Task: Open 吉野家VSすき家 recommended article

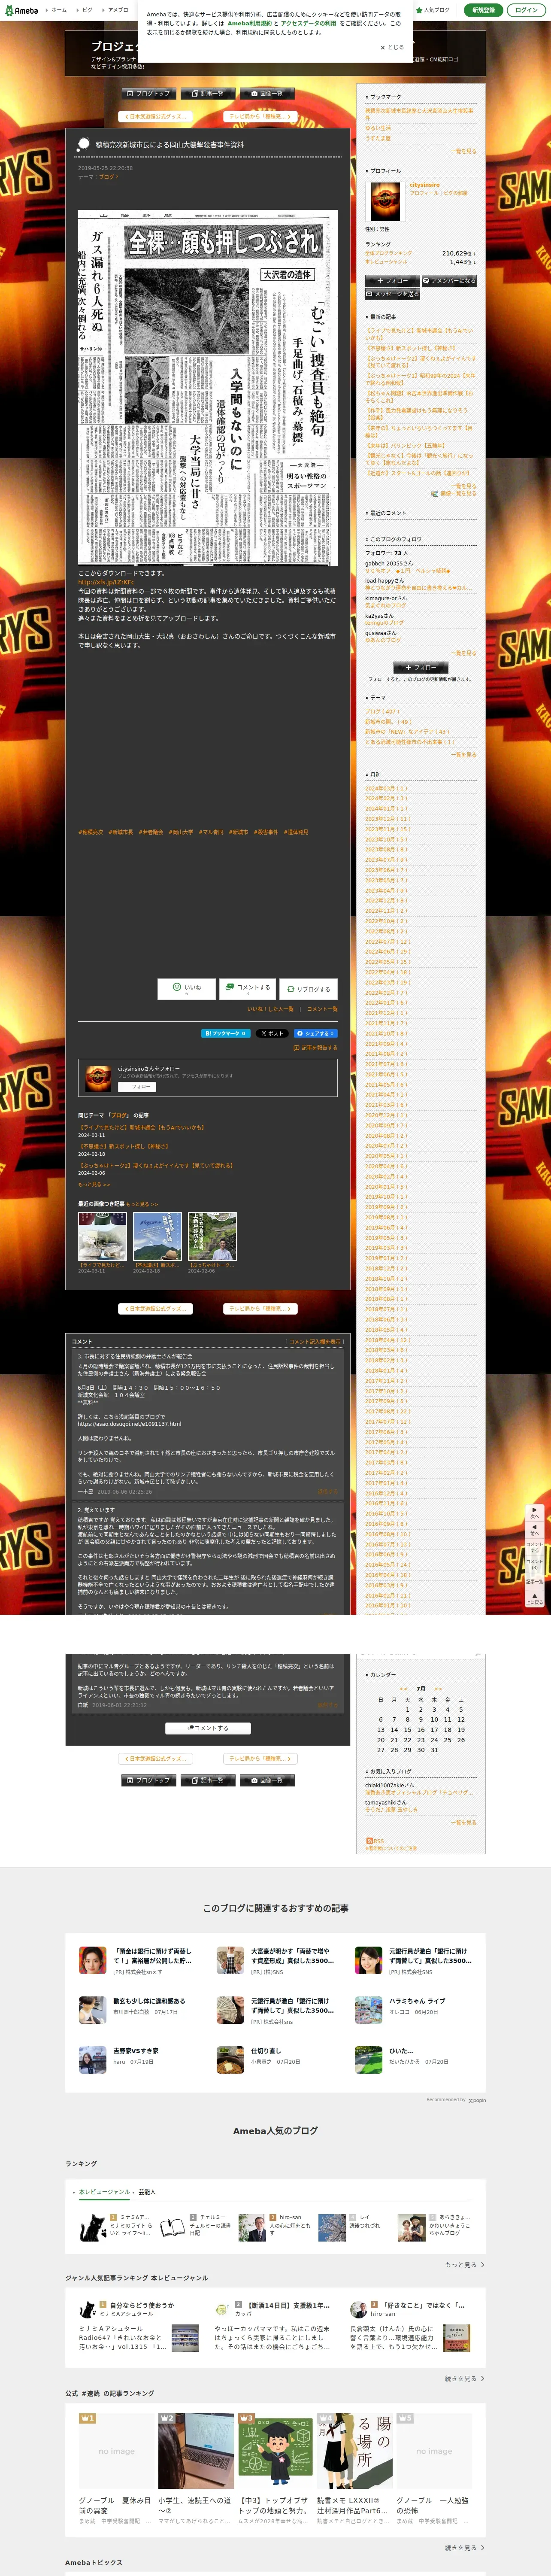Action: tap(135, 2051)
